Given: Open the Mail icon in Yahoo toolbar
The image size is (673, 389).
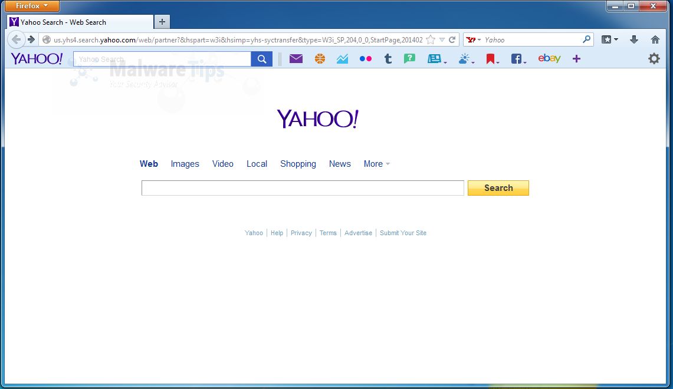Looking at the screenshot, I should point(296,59).
